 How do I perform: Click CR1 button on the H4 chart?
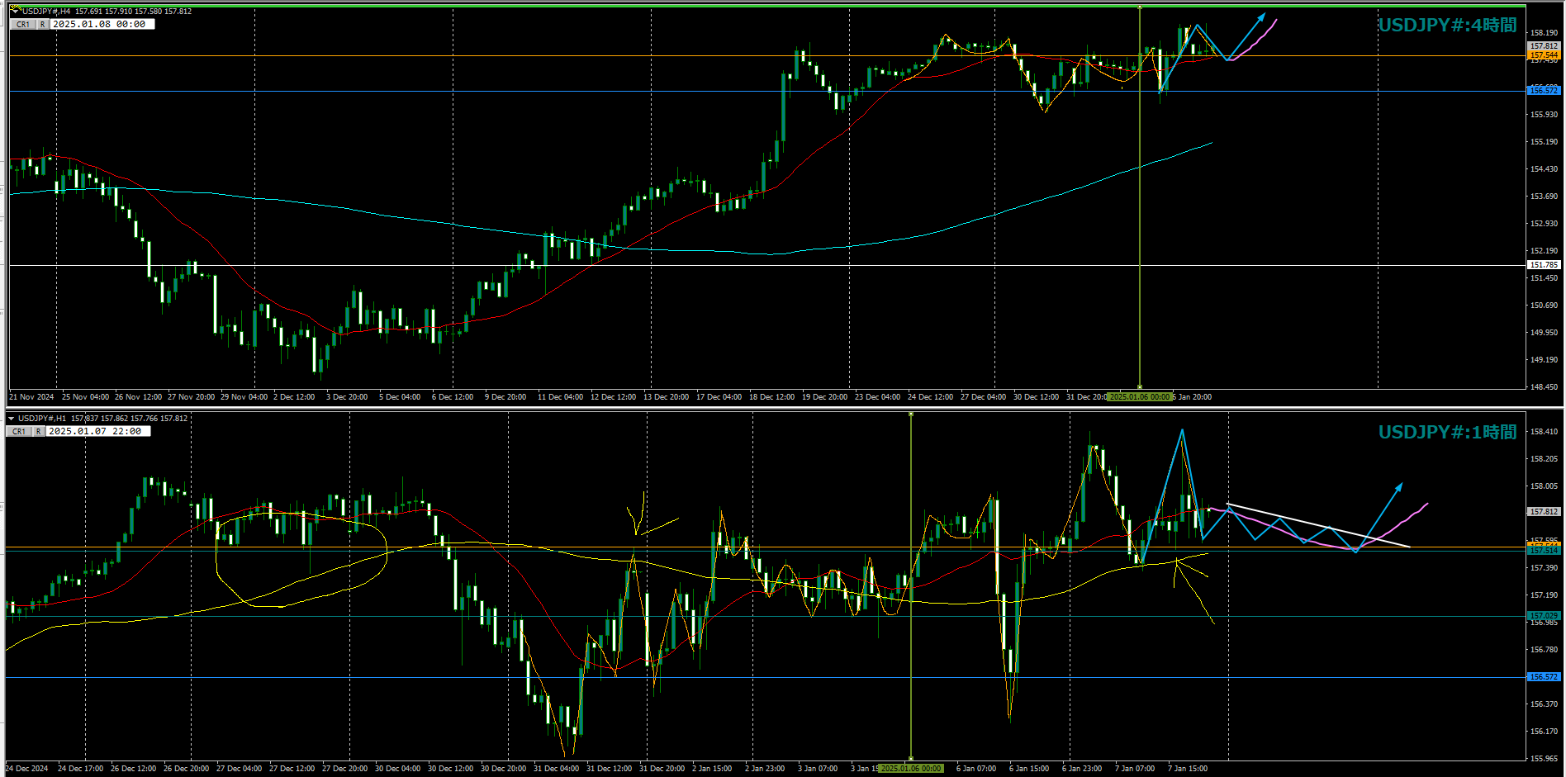[x=23, y=25]
